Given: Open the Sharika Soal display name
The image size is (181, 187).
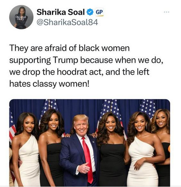Looking at the screenshot, I should pos(60,12).
